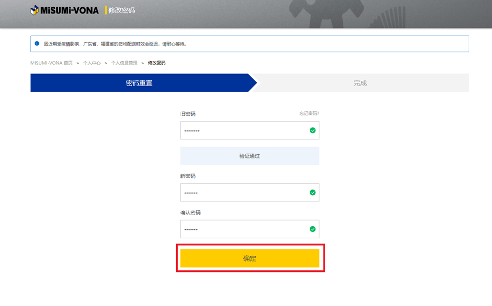Image resolution: width=492 pixels, height=306 pixels.
Task: Click the blue info icon in notice banner
Action: click(37, 44)
